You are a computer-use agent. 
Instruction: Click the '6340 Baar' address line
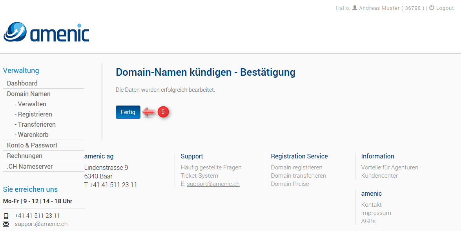98,176
